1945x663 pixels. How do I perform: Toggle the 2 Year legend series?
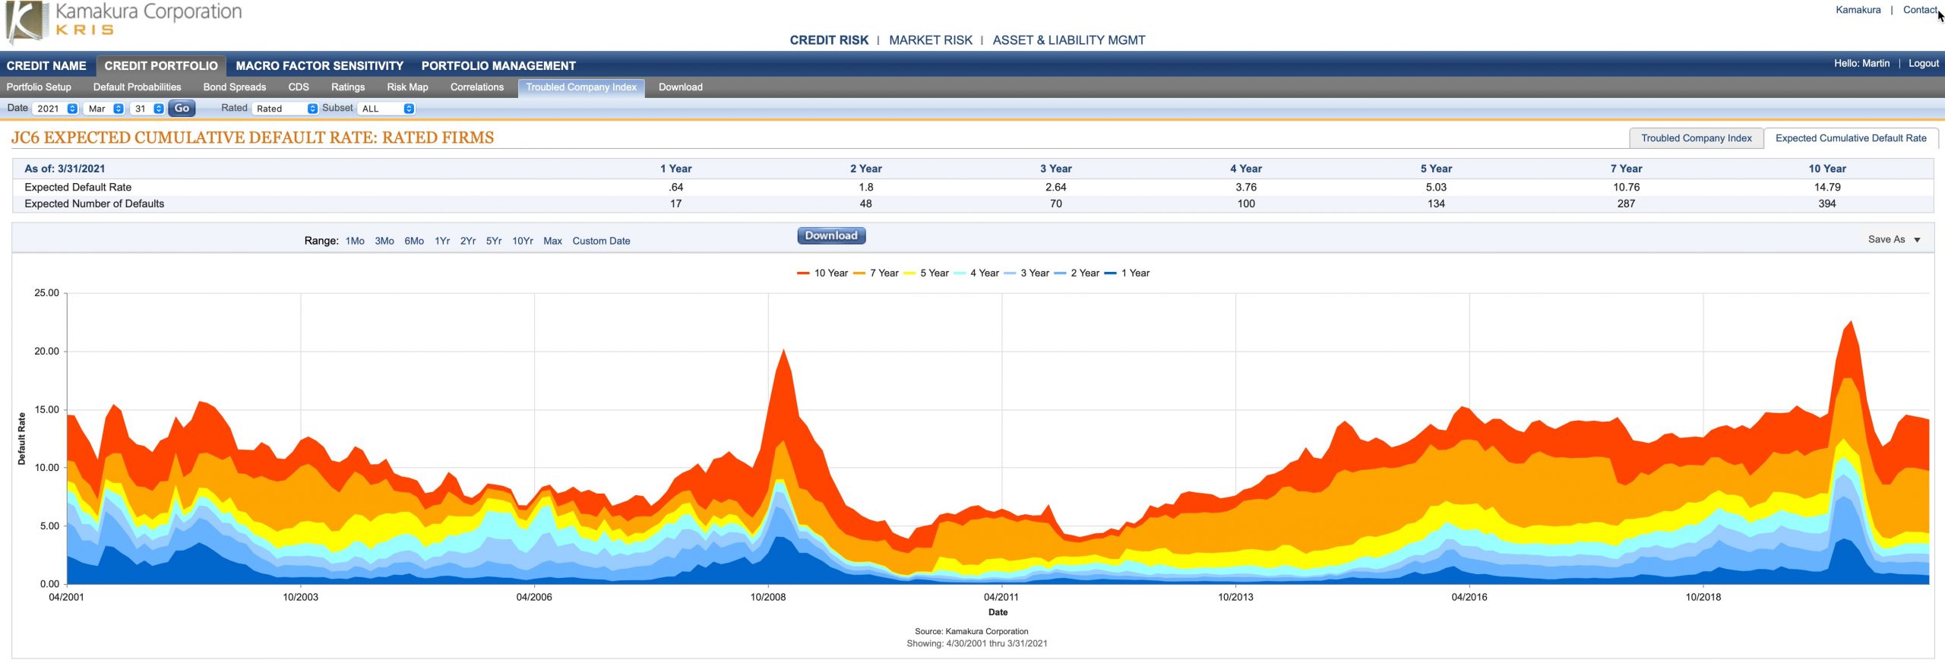click(x=1077, y=273)
